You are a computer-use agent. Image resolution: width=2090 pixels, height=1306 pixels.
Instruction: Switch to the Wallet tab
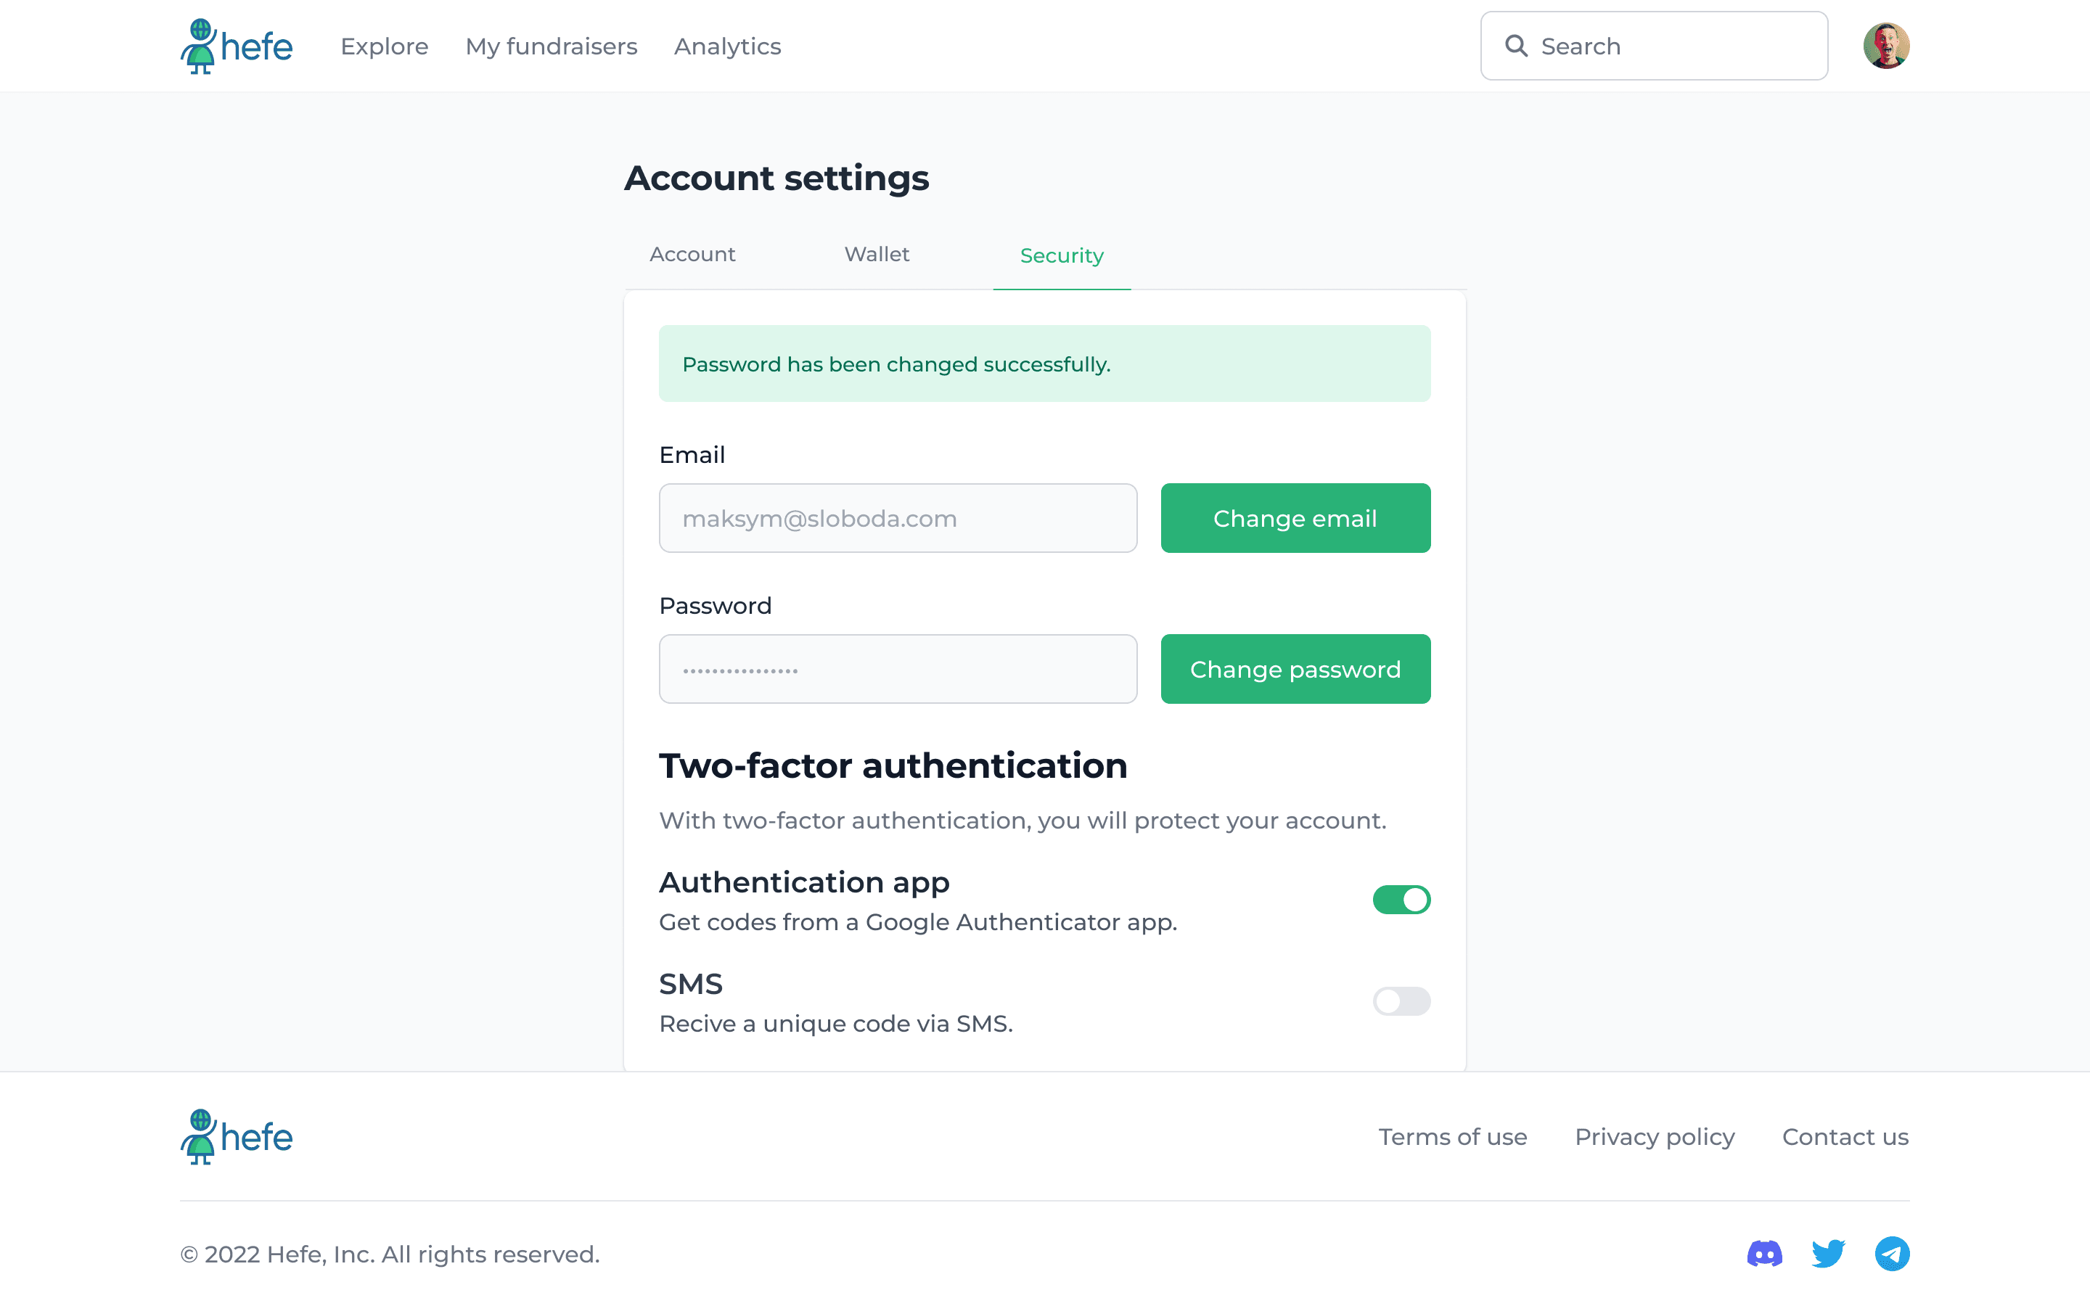point(877,254)
